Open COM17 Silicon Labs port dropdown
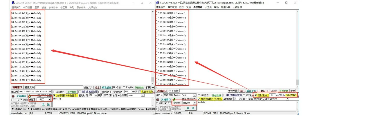 coord(50,92)
